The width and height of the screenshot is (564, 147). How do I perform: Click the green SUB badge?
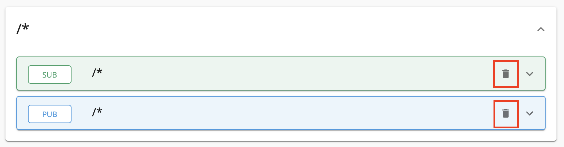click(x=50, y=75)
